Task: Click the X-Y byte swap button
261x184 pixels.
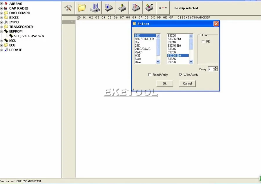Action: [x=163, y=8]
